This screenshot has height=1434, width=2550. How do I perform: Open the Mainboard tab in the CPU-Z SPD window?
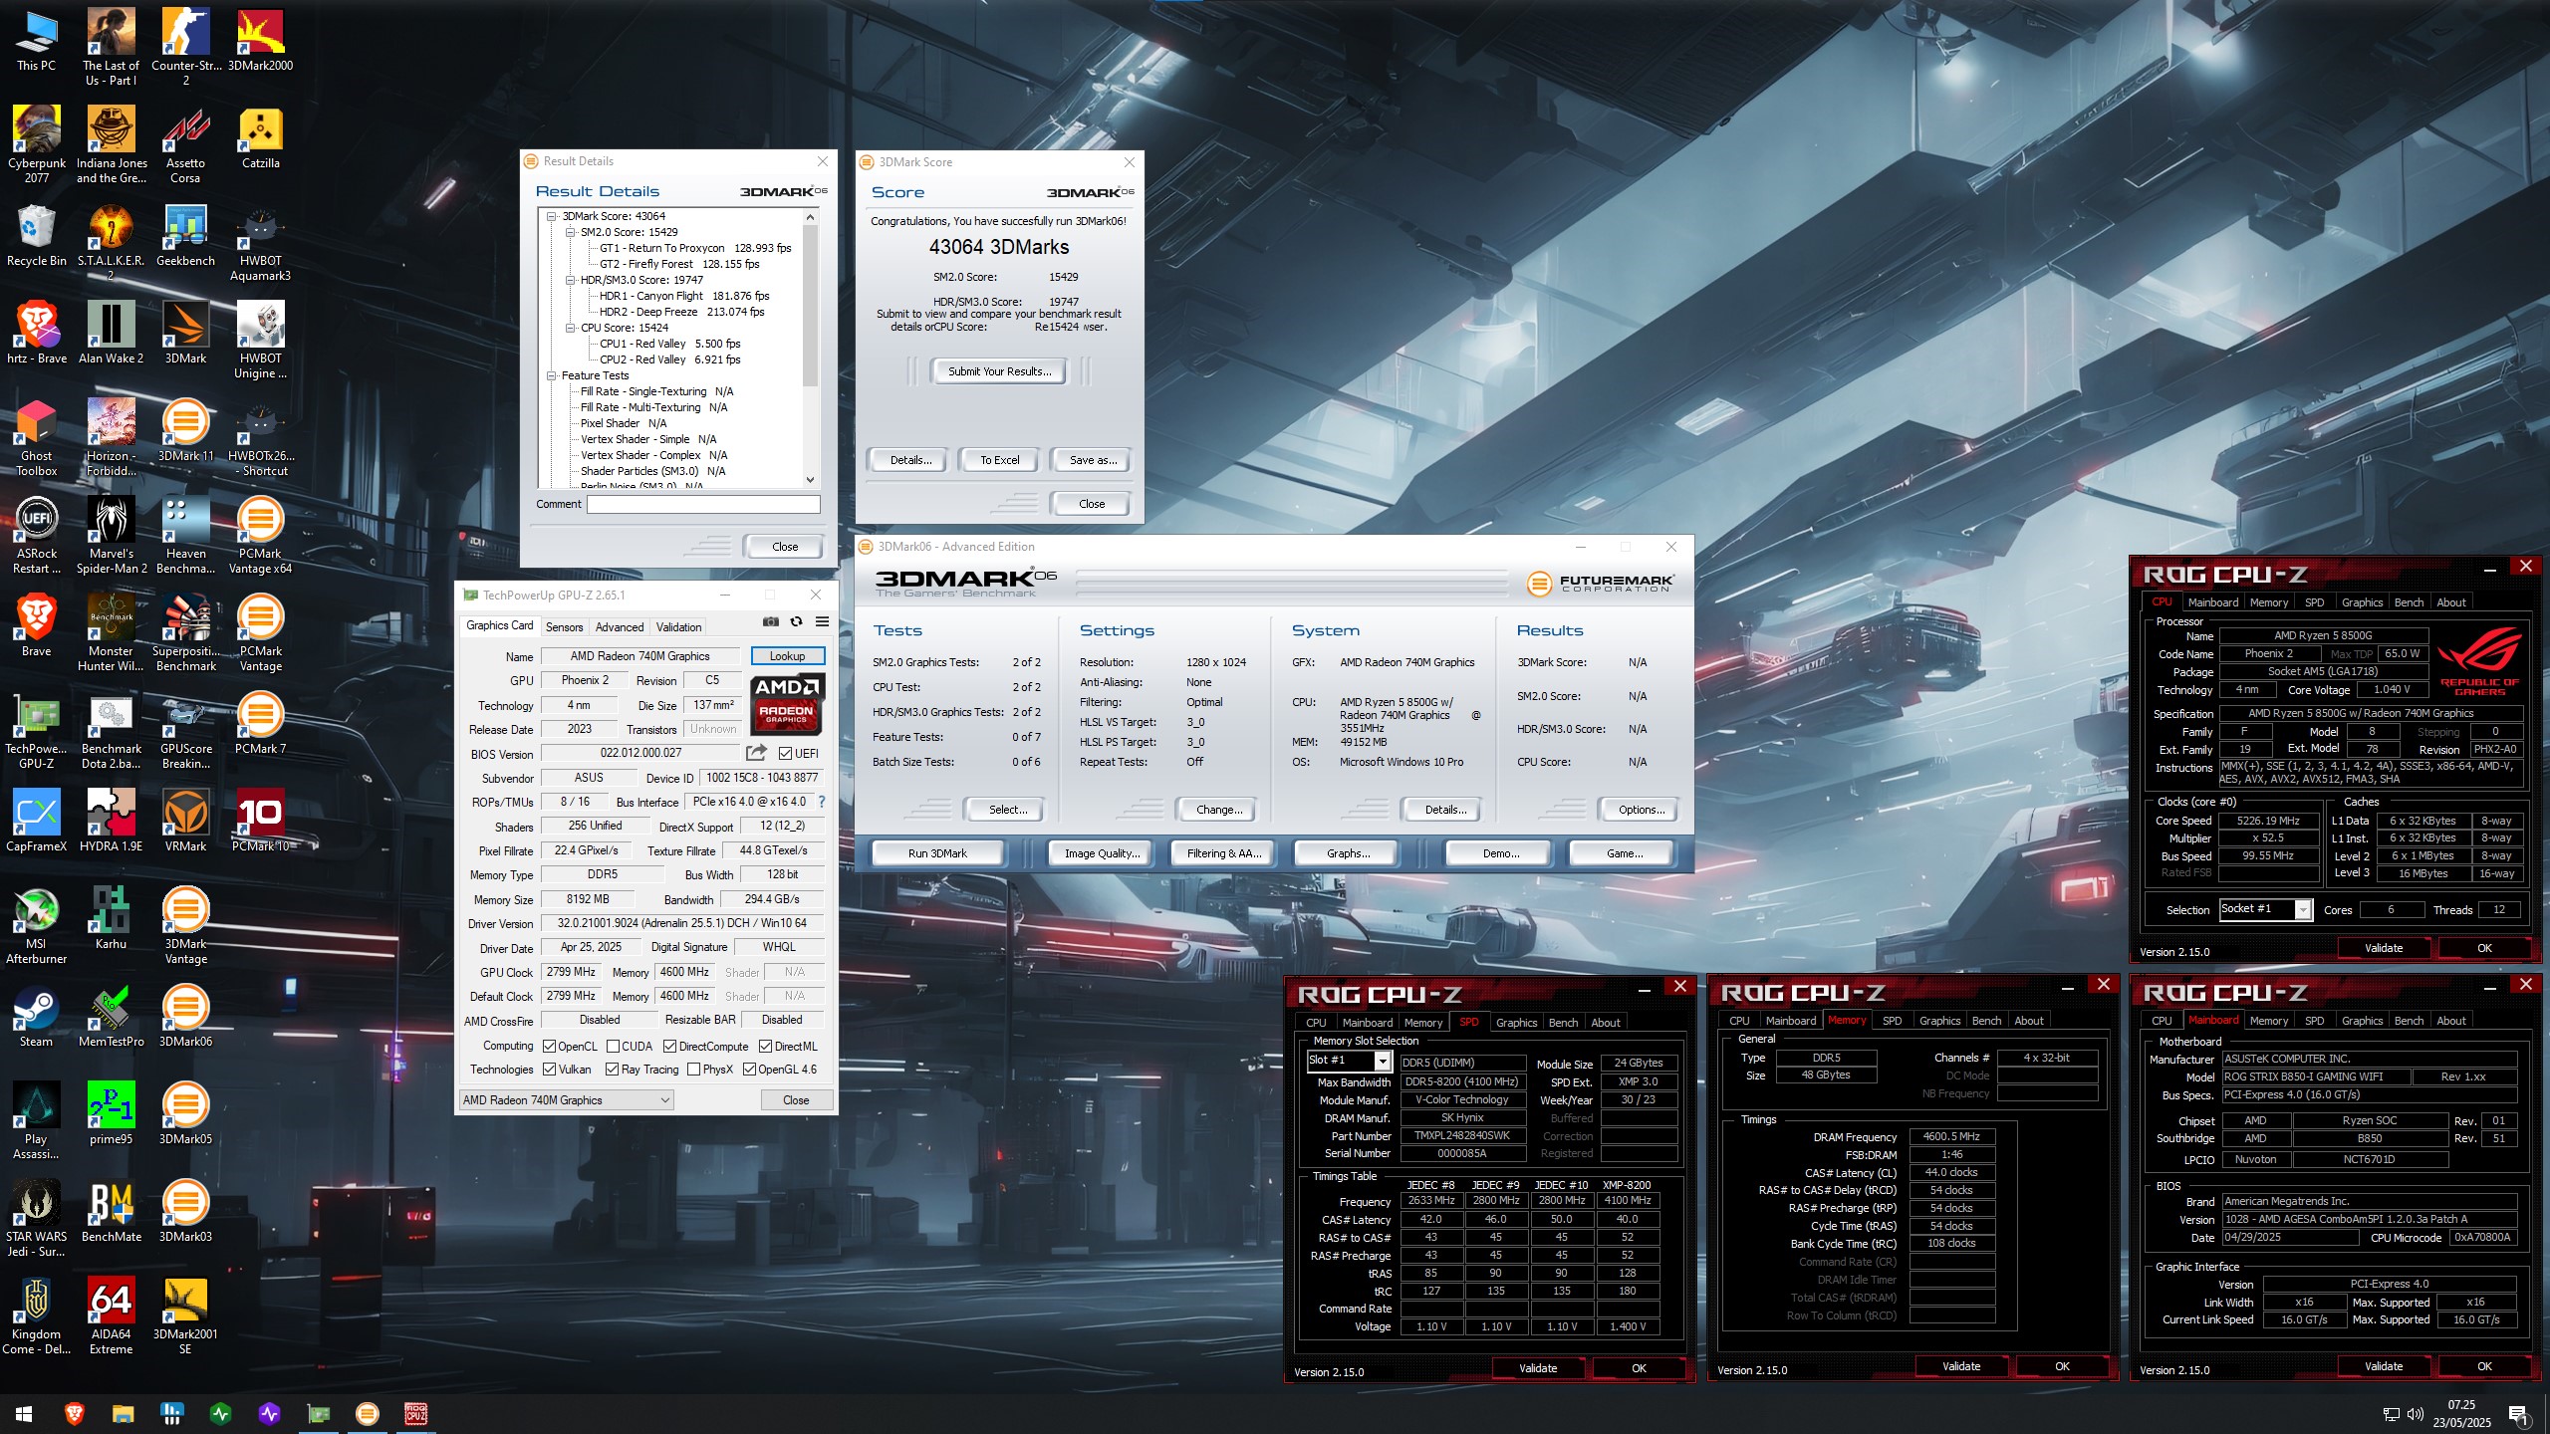click(x=1367, y=1023)
